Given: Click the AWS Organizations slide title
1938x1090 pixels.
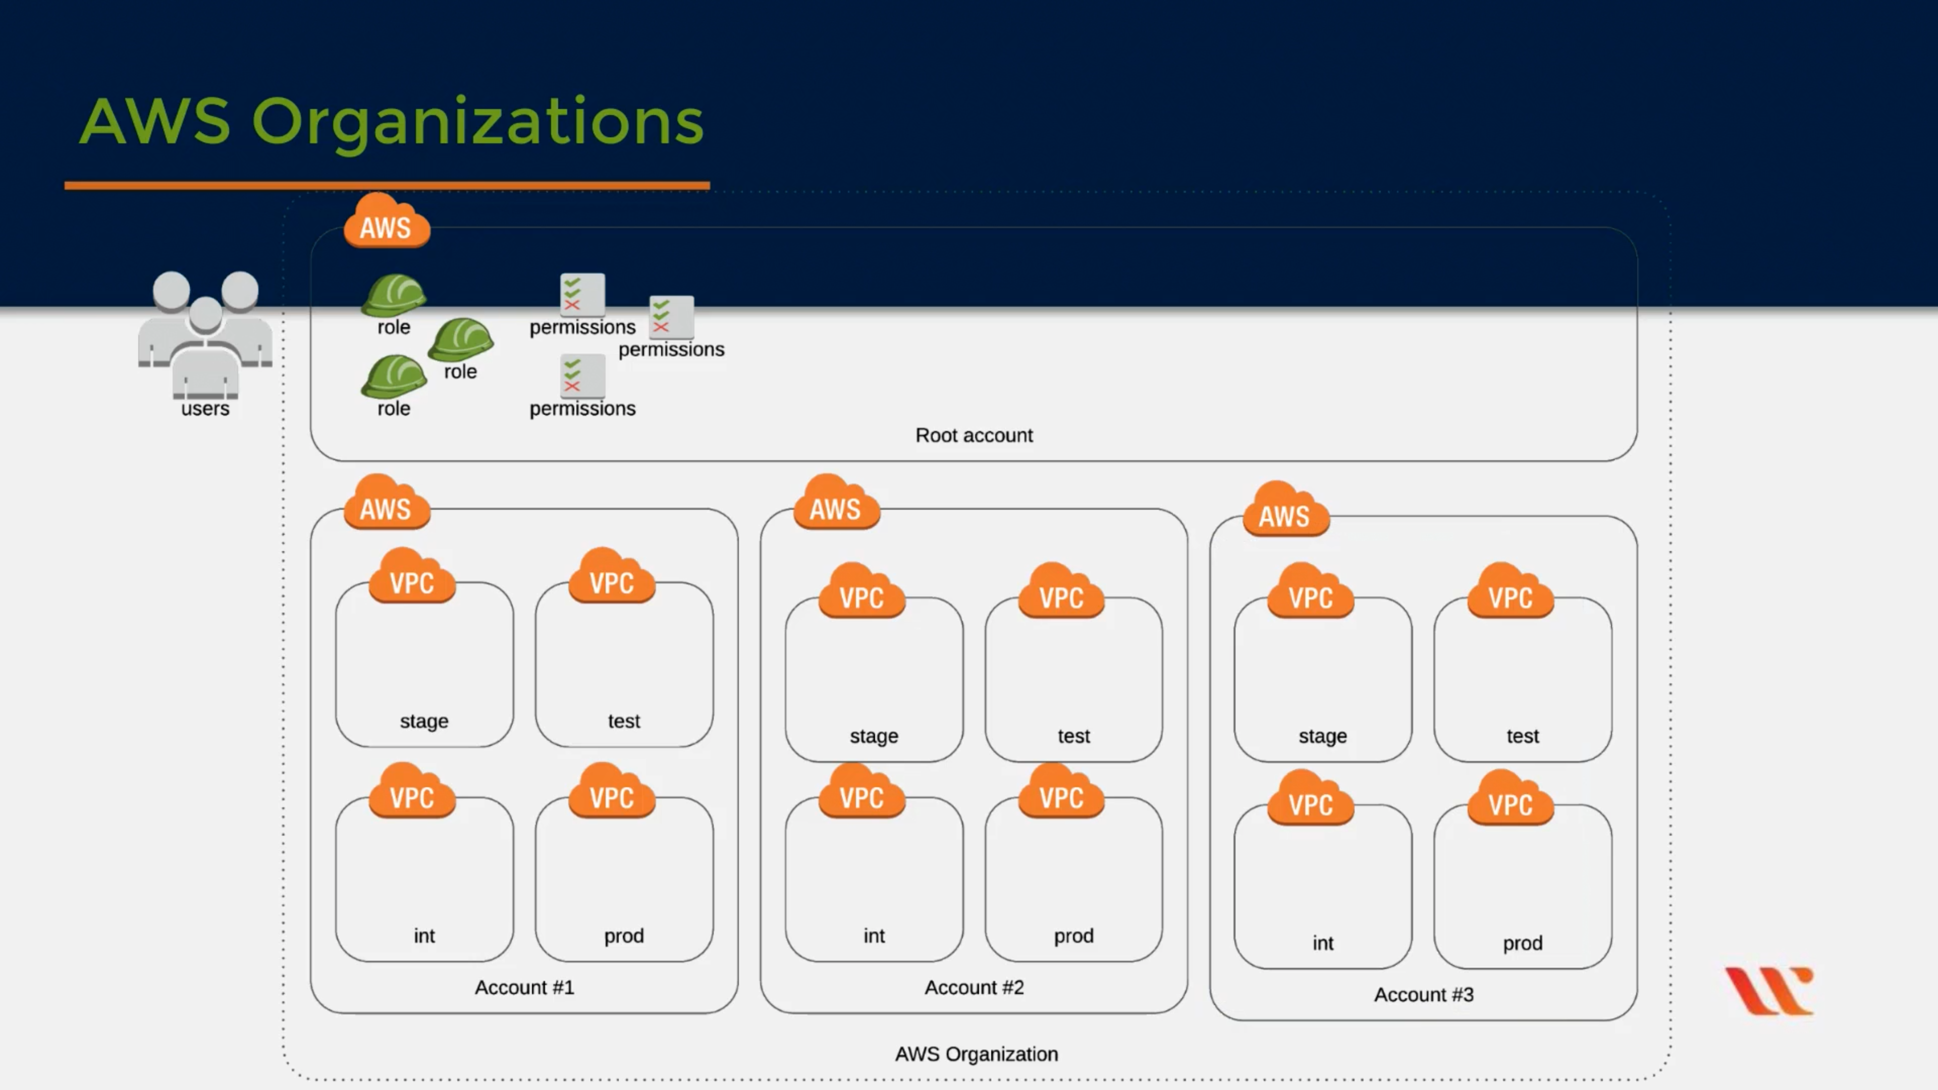Looking at the screenshot, I should (x=391, y=122).
